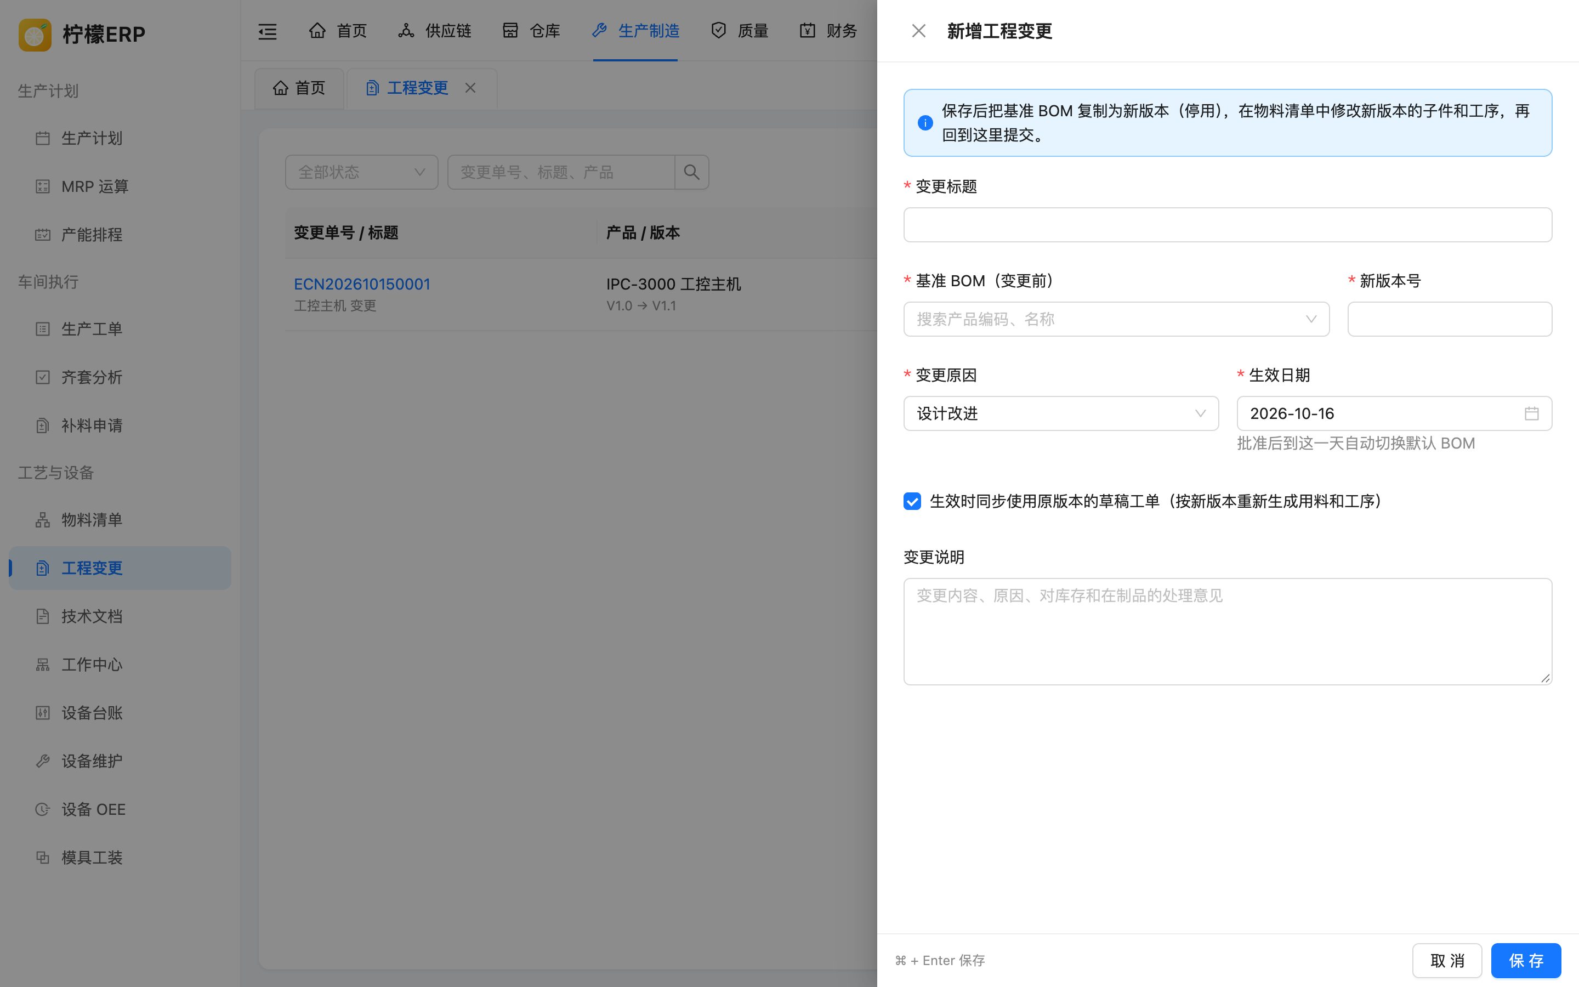Click the 变更单号、标题、产品 search box
This screenshot has width=1579, height=987.
561,172
